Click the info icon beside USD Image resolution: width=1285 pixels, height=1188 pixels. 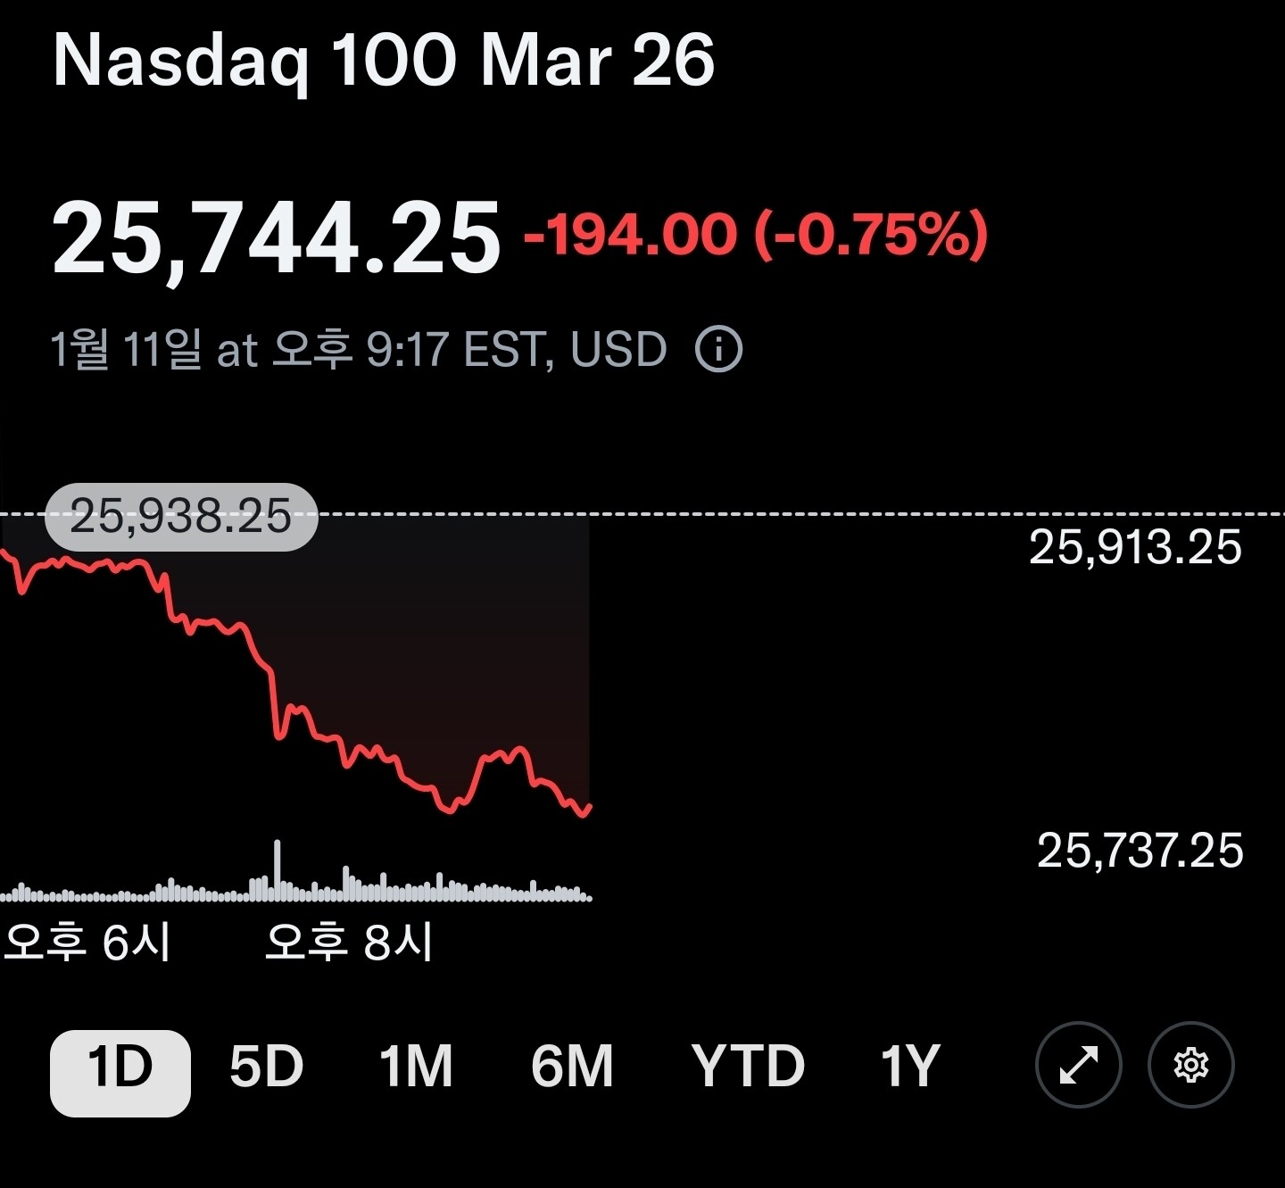pyautogui.click(x=718, y=349)
